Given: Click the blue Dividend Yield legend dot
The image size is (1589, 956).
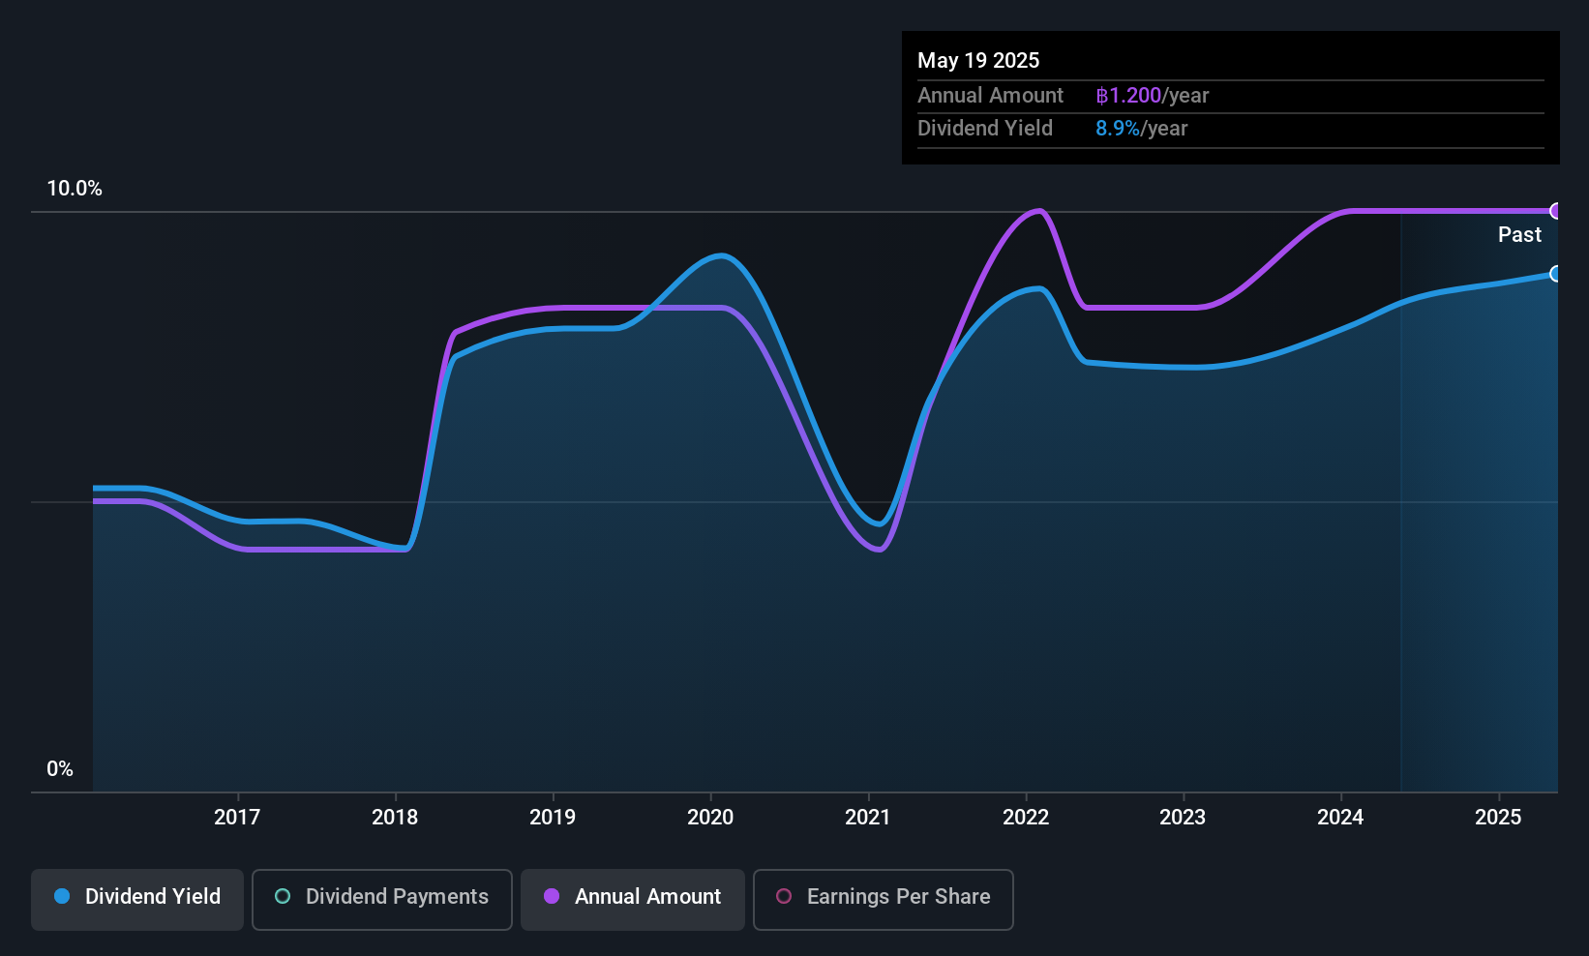Looking at the screenshot, I should 62,897.
